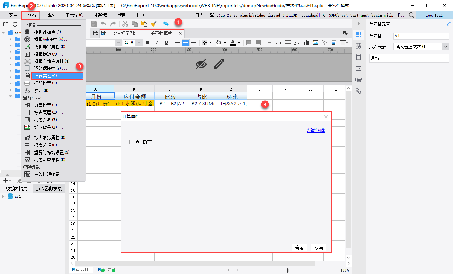The image size is (453, 274).
Task: Insert chart with bar chart icon
Action: pos(306,43)
